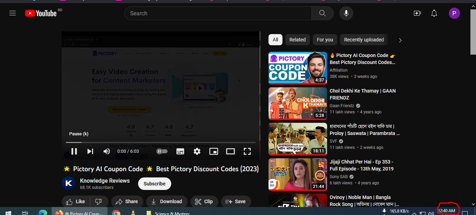476x215 pixels.
Task: Open the notifications bell
Action: 434,13
